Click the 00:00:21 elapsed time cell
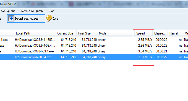The width and height of the screenshot is (188, 101). click(x=161, y=51)
